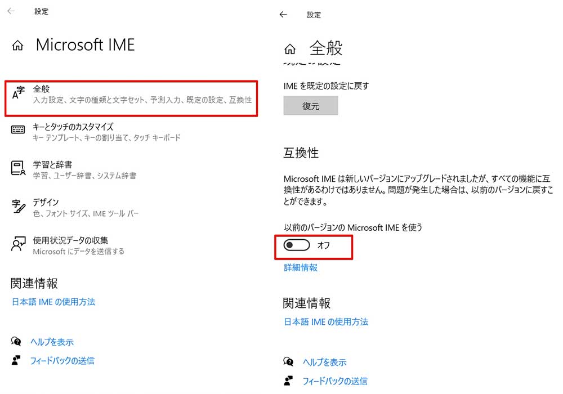Open 日本語 IME の使用方法 in Microsoft IME window
563x394 pixels.
click(x=53, y=302)
